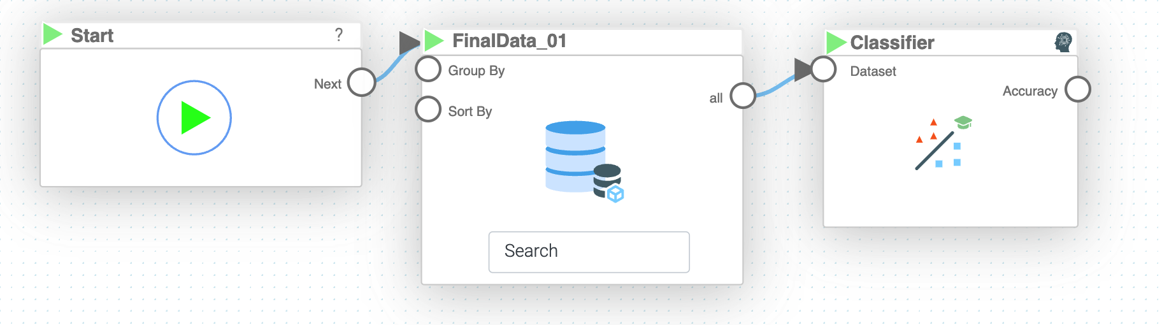Click the Dataset input port on Classifier
1162x325 pixels.
coord(824,69)
